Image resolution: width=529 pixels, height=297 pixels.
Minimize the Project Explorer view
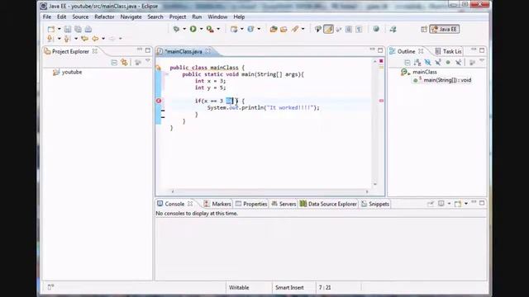pos(140,50)
